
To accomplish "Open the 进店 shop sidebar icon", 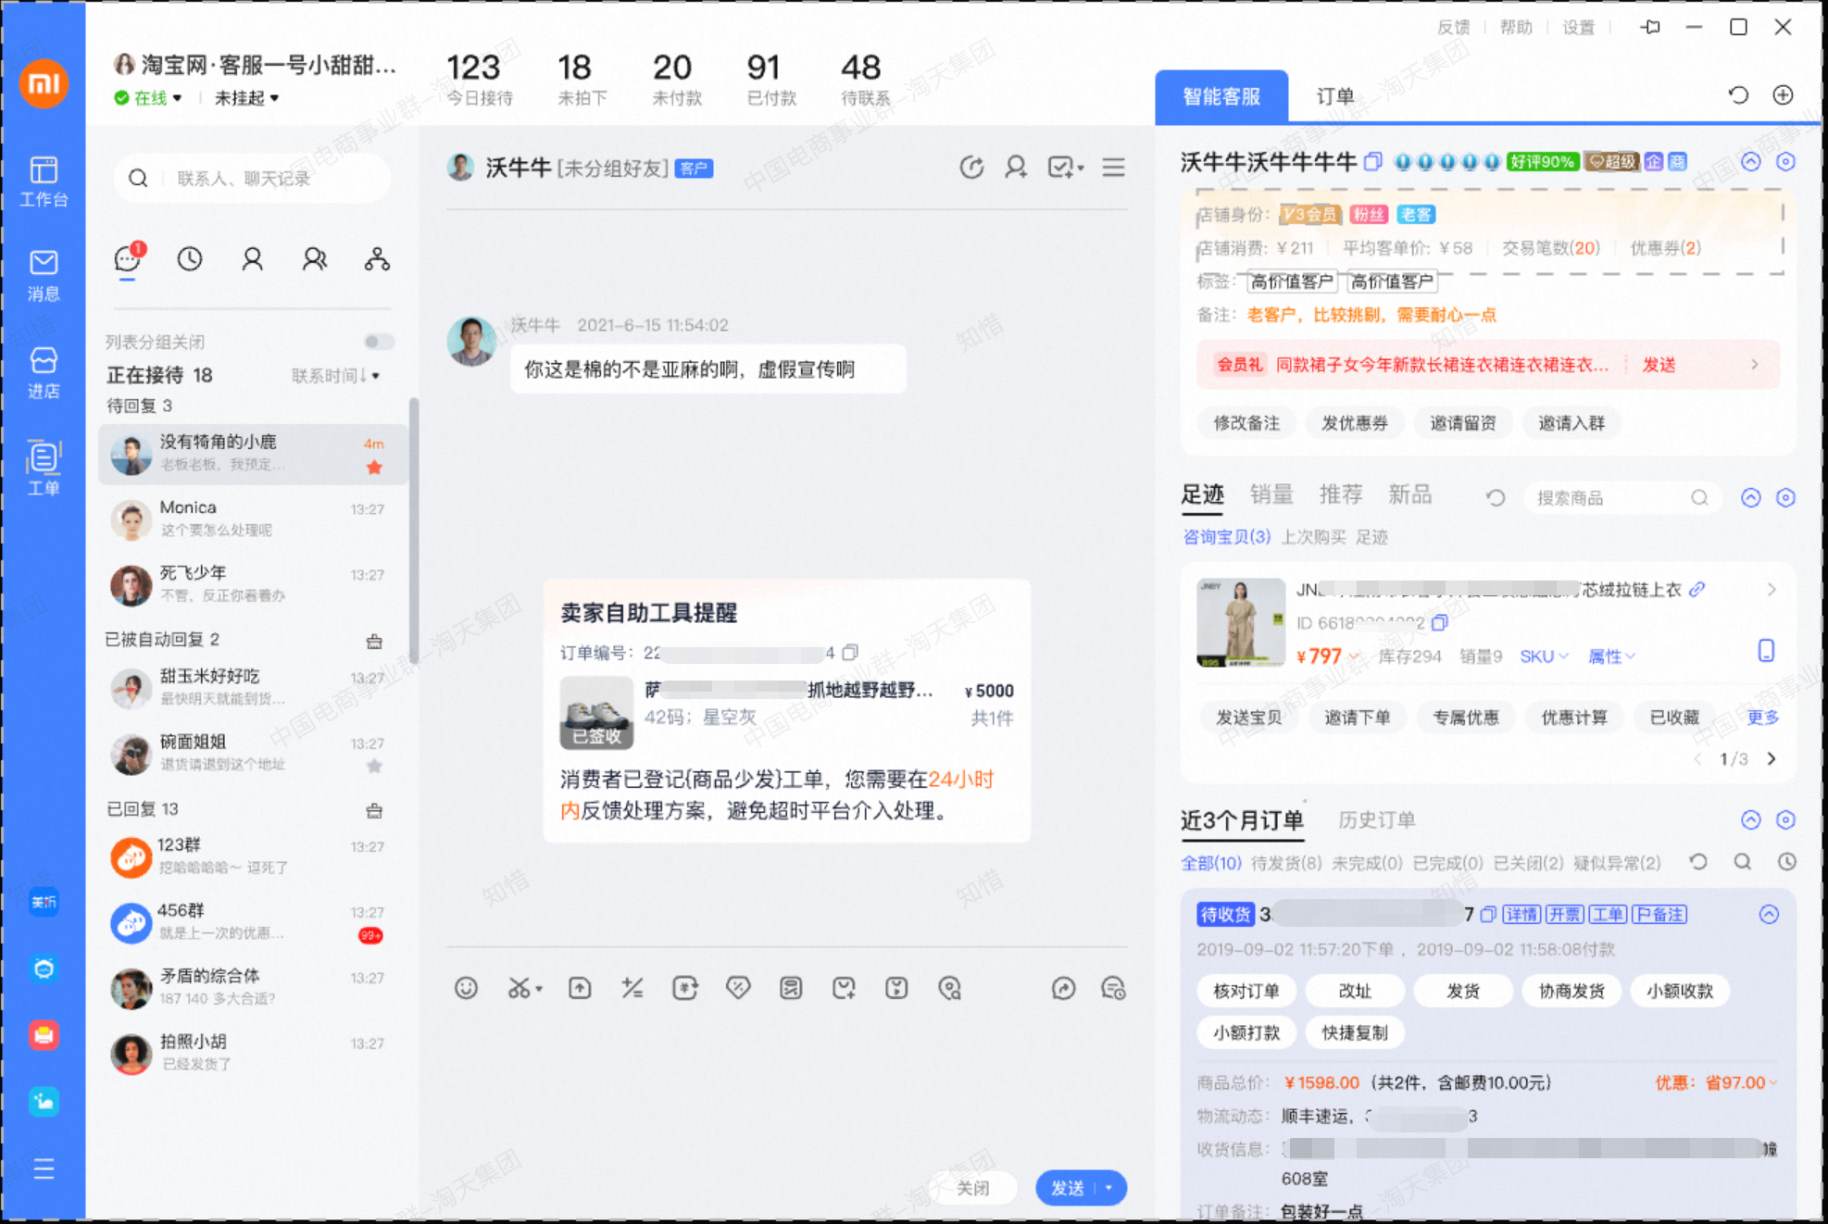I will click(44, 373).
